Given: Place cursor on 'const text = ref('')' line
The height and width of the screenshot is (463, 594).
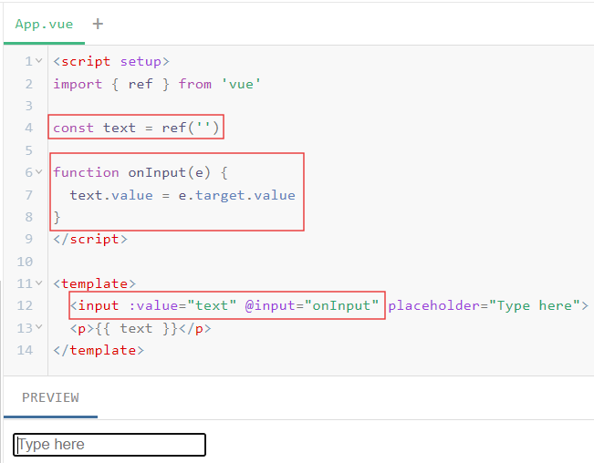Looking at the screenshot, I should pyautogui.click(x=136, y=128).
